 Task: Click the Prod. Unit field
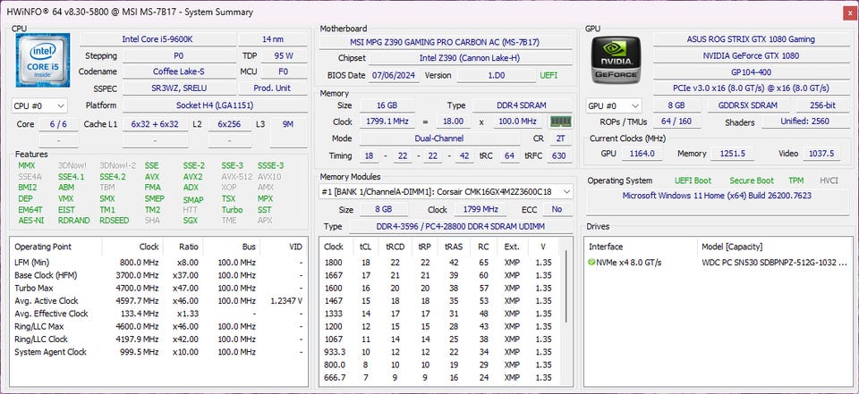coord(272,88)
